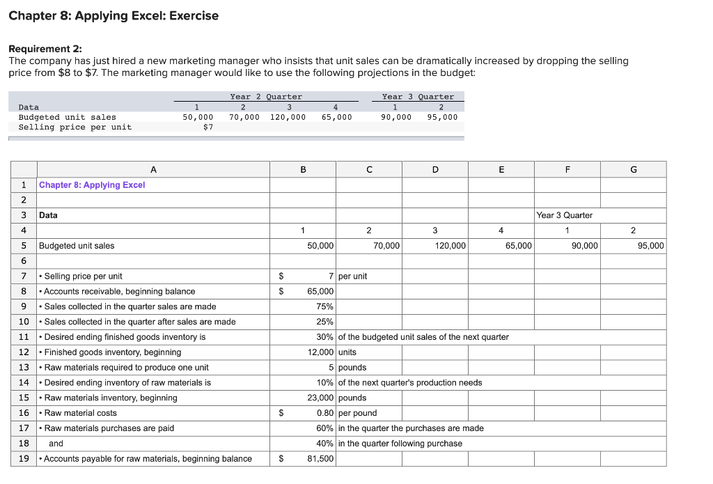
Task: Select the 0.80 cell
Action: (303, 413)
